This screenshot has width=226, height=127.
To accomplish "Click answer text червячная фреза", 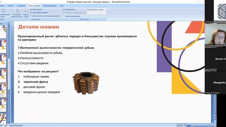I will [36, 82].
